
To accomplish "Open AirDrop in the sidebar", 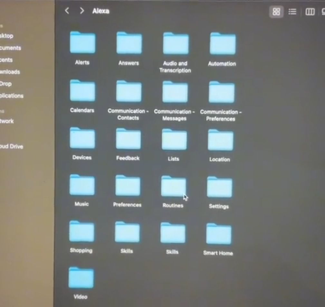I will tap(5, 84).
